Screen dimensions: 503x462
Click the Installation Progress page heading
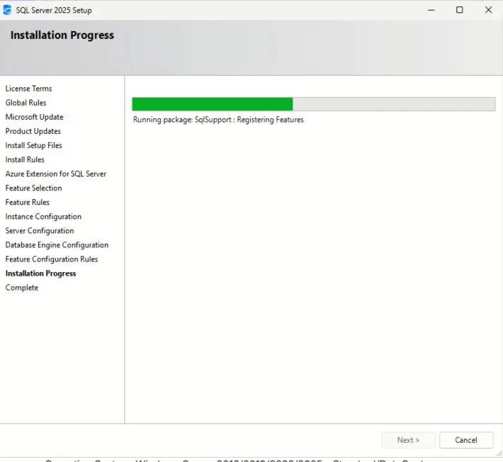[x=62, y=35]
